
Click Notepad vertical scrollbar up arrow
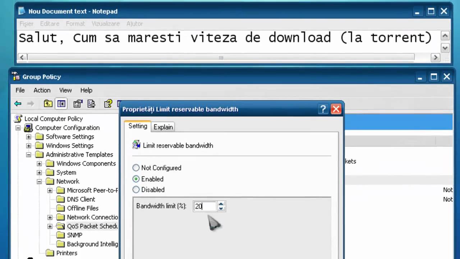(445, 36)
